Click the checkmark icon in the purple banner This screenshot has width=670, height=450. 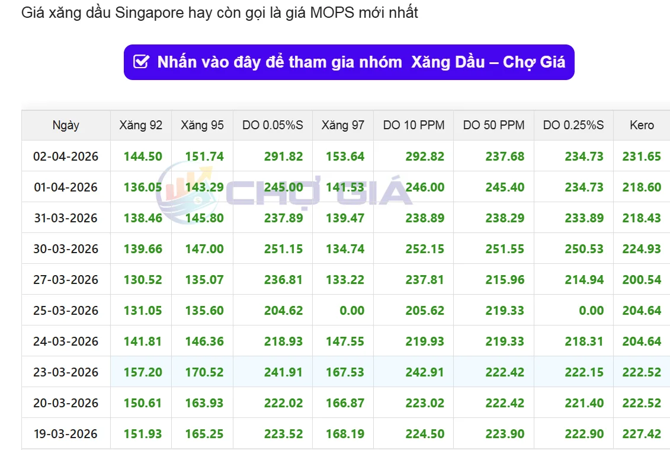point(141,62)
